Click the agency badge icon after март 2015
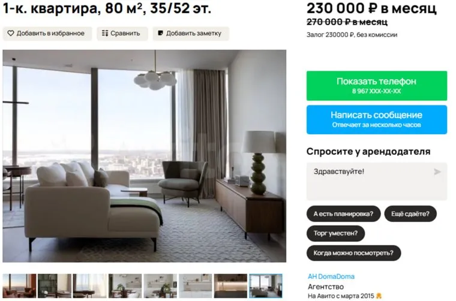The image size is (456, 301). pos(379,296)
